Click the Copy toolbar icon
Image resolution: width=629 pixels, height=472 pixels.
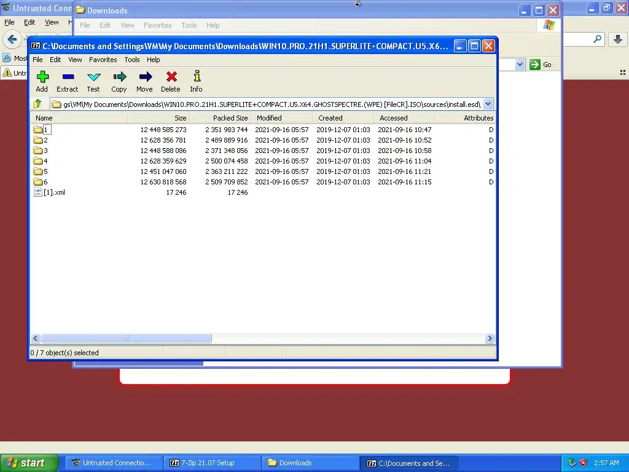119,77
